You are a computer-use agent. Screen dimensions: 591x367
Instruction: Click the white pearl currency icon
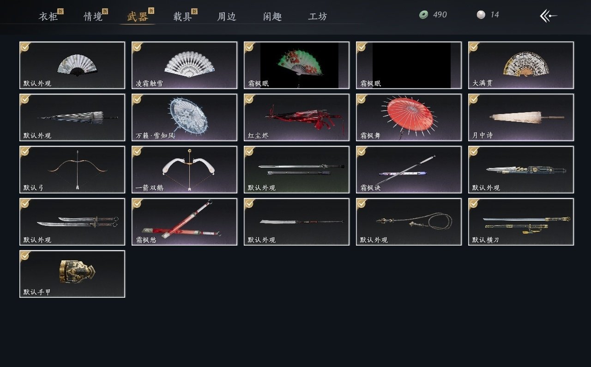coord(481,15)
